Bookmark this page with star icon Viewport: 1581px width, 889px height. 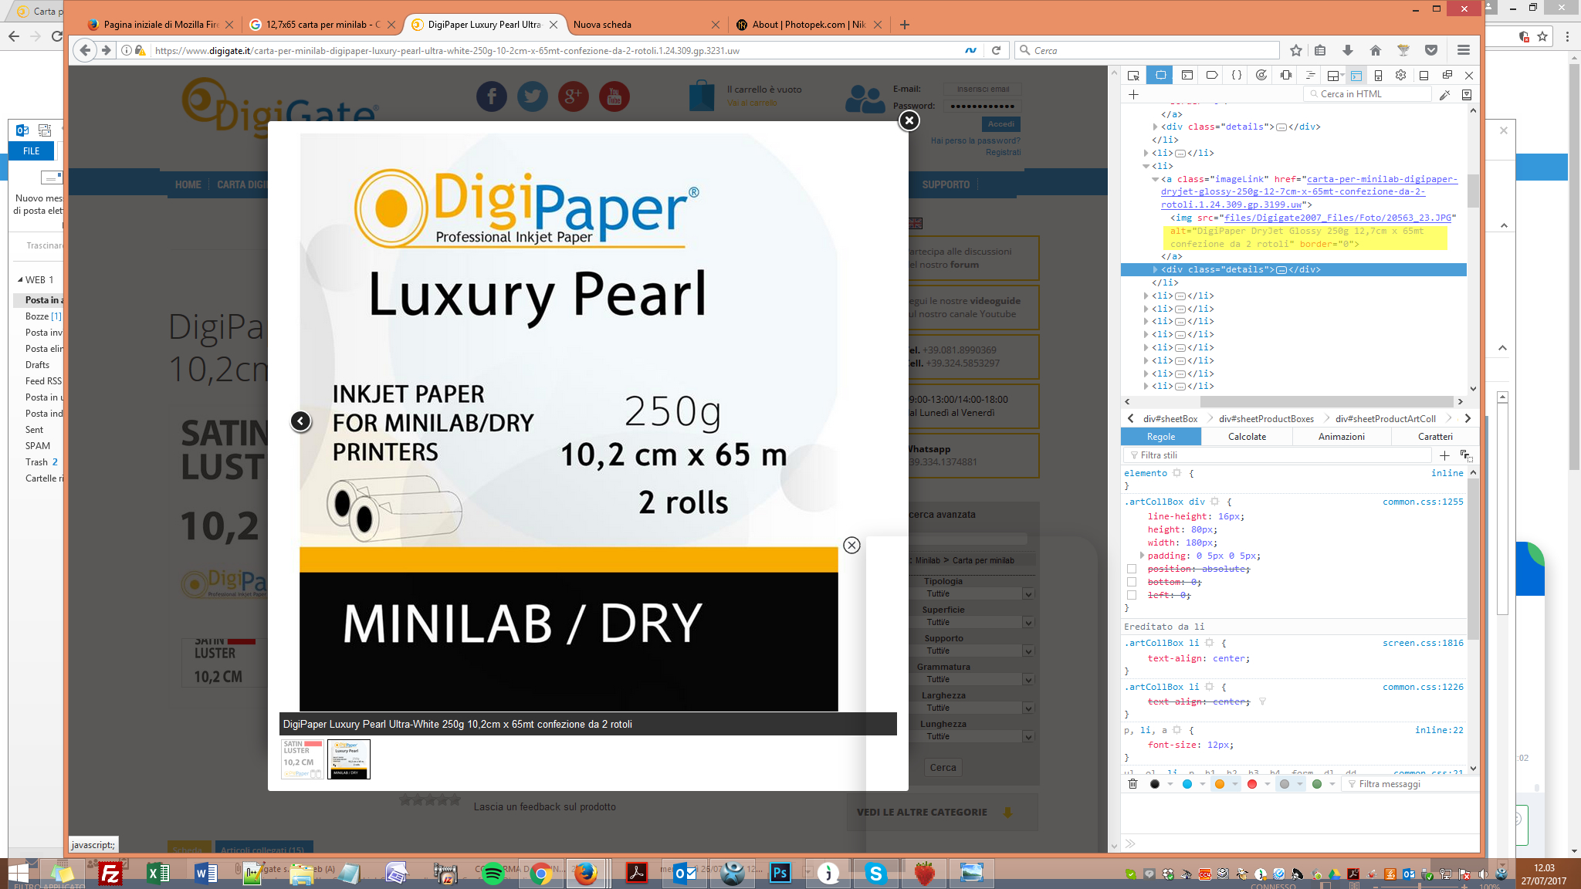tap(1296, 50)
